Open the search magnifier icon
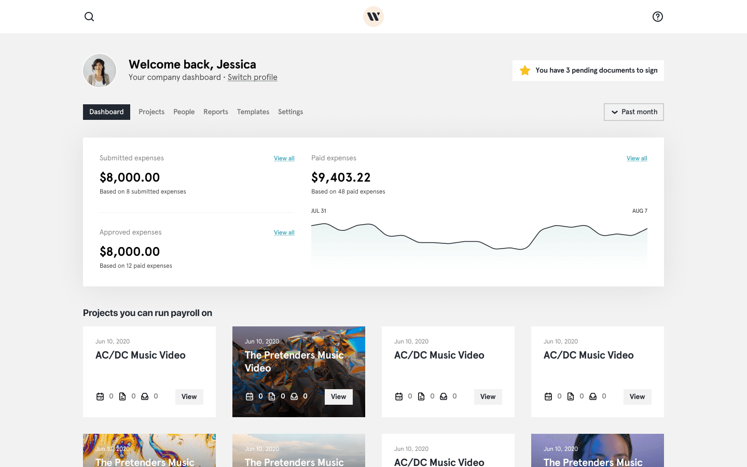The image size is (747, 467). [89, 17]
